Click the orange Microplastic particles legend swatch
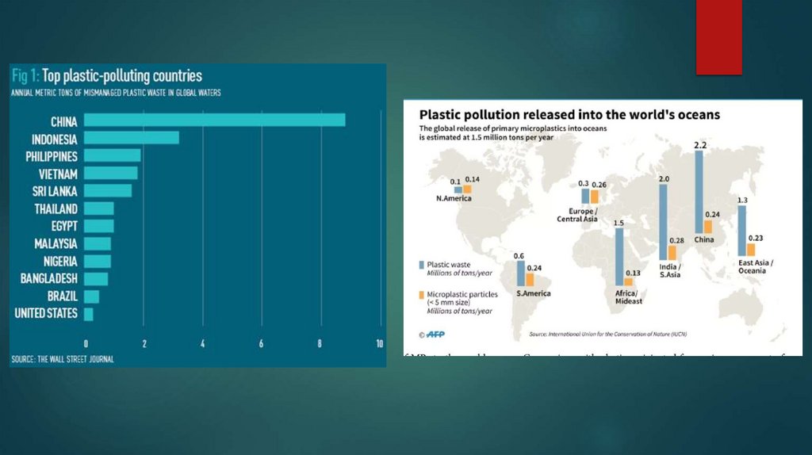This screenshot has height=455, width=812. pos(422,295)
